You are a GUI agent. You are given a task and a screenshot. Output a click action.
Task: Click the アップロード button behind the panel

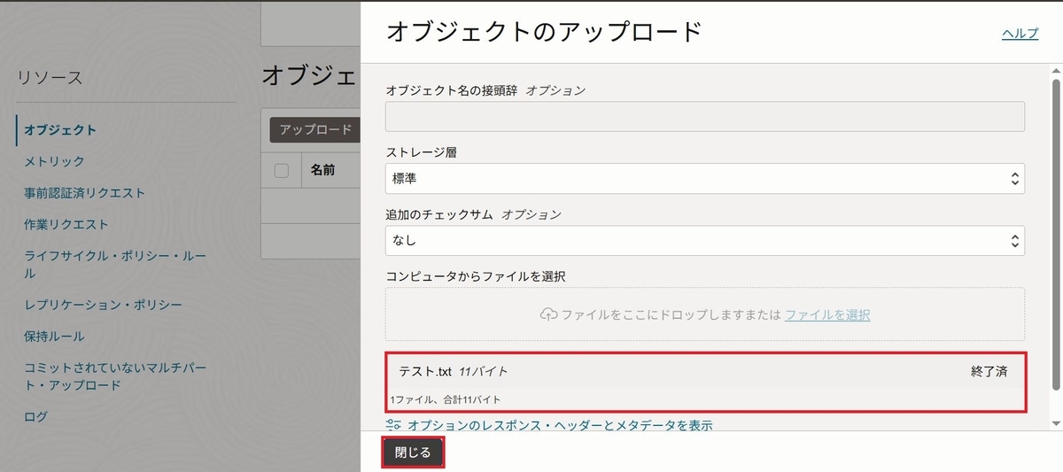click(314, 130)
